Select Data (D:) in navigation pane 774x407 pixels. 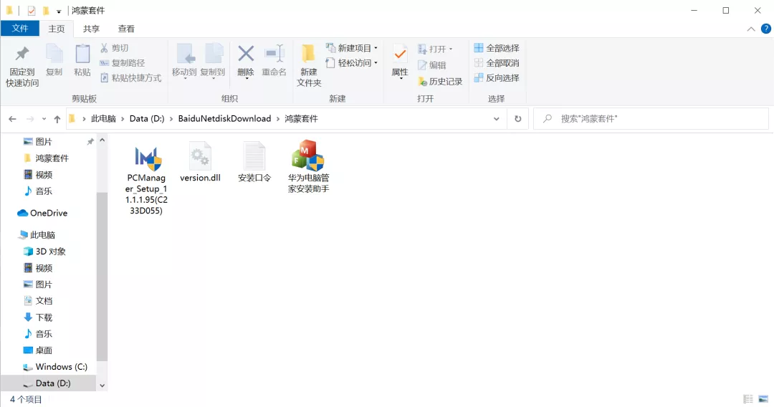click(x=49, y=383)
